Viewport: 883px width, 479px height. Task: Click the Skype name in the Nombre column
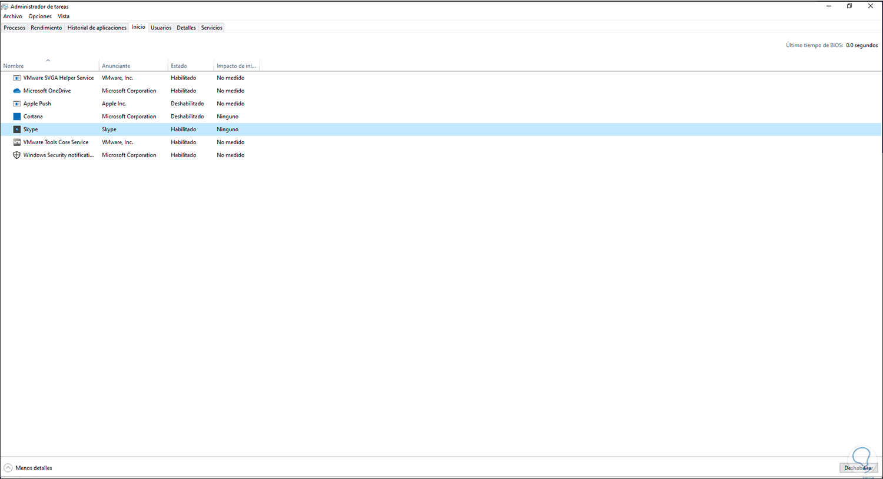point(31,129)
